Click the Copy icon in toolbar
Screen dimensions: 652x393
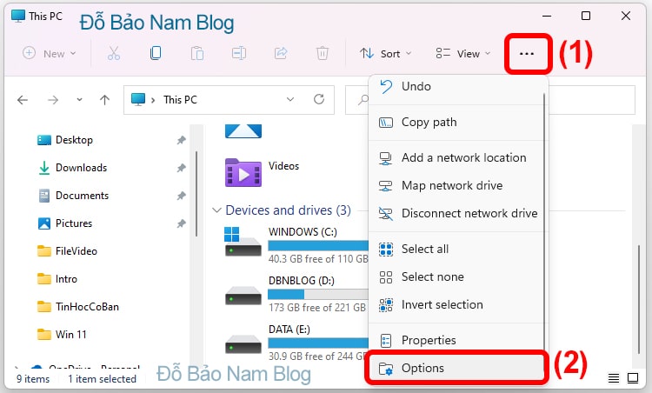[x=156, y=54]
